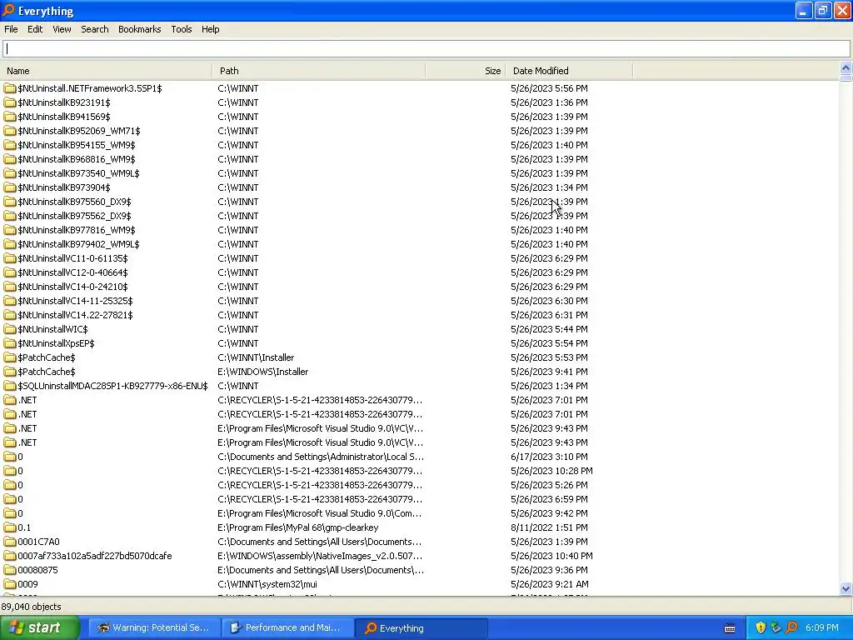Click the date 8/11/2022 1:51 PM
The width and height of the screenshot is (853, 640).
click(549, 527)
